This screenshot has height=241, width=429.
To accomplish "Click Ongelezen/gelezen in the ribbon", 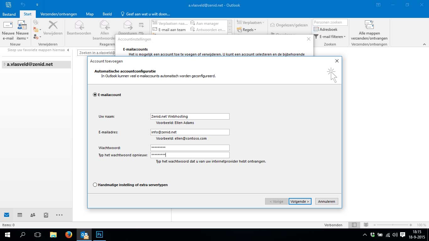I will tap(289, 25).
